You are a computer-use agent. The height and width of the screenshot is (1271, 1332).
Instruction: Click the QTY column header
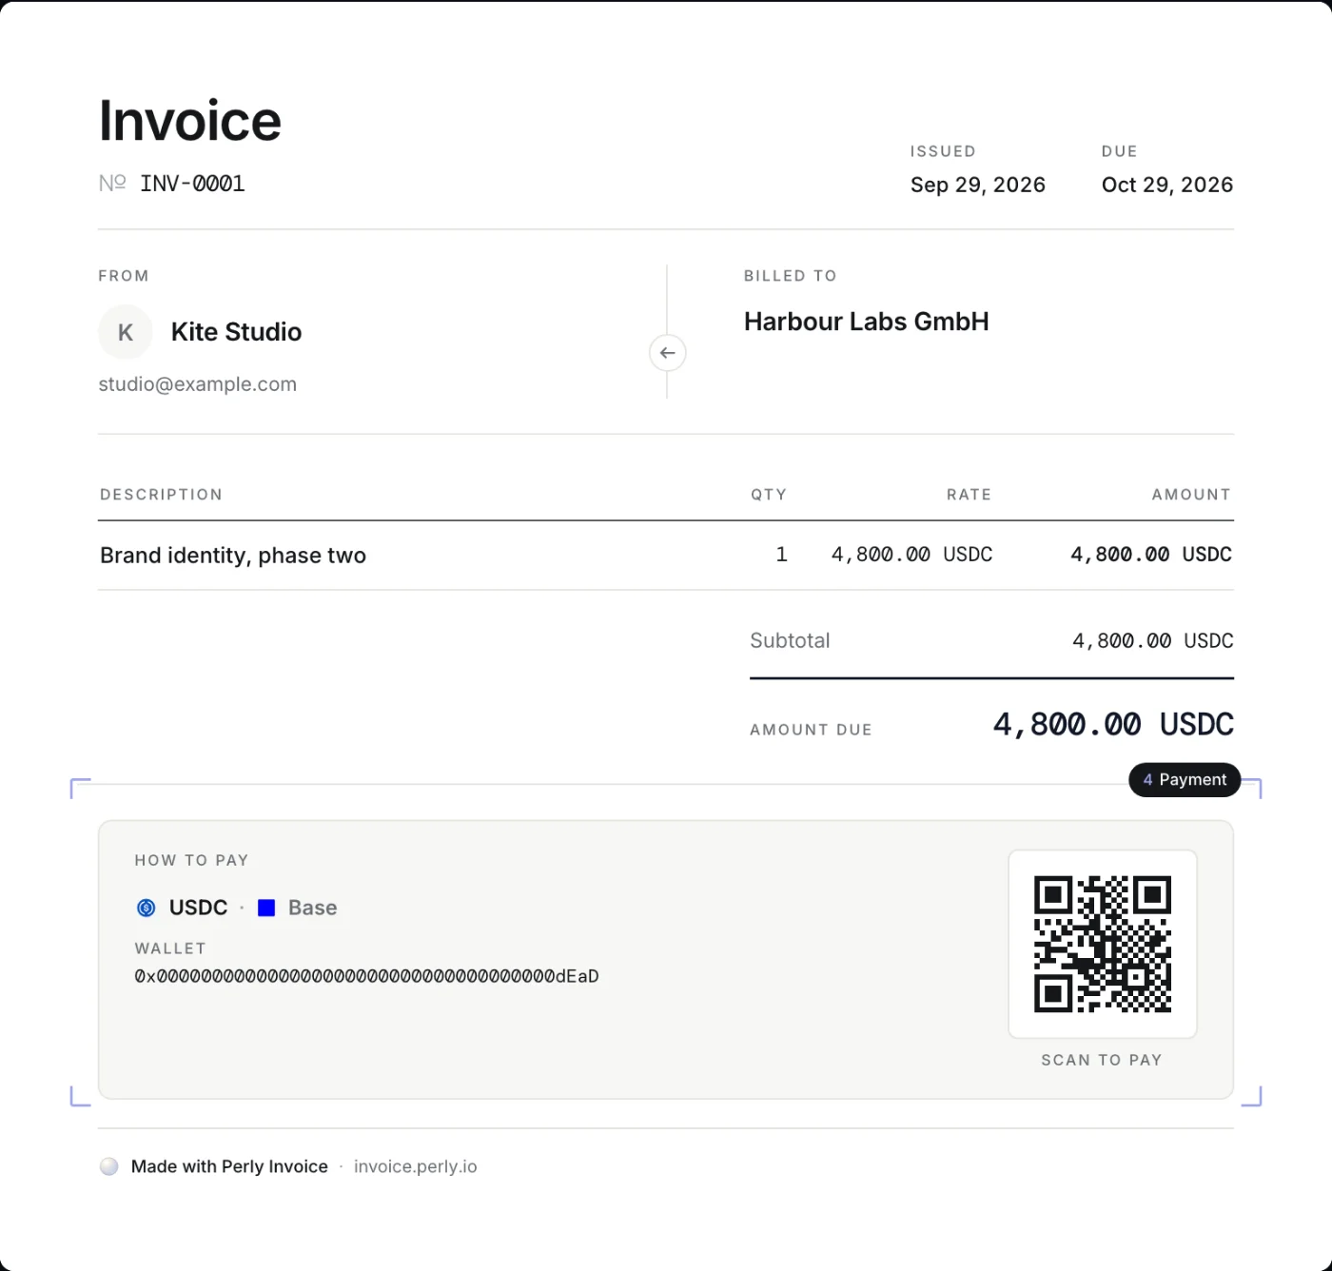pos(769,495)
